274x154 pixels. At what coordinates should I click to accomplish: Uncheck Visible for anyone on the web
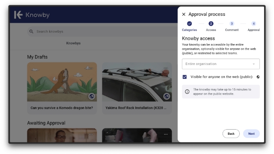click(185, 77)
